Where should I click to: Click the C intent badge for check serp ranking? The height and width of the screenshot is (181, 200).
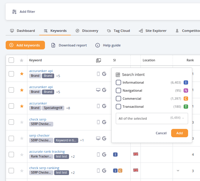coord(120,171)
